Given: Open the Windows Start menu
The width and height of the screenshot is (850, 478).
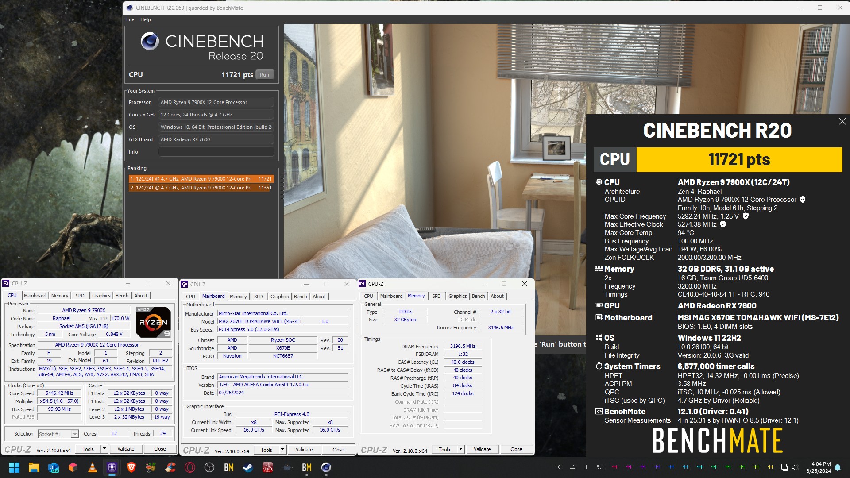Looking at the screenshot, I should pyautogui.click(x=14, y=467).
